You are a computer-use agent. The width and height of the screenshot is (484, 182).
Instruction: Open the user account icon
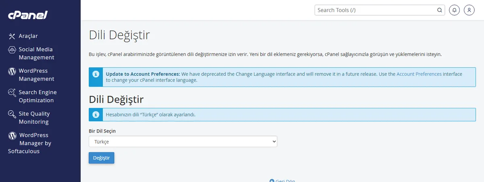[x=469, y=10]
